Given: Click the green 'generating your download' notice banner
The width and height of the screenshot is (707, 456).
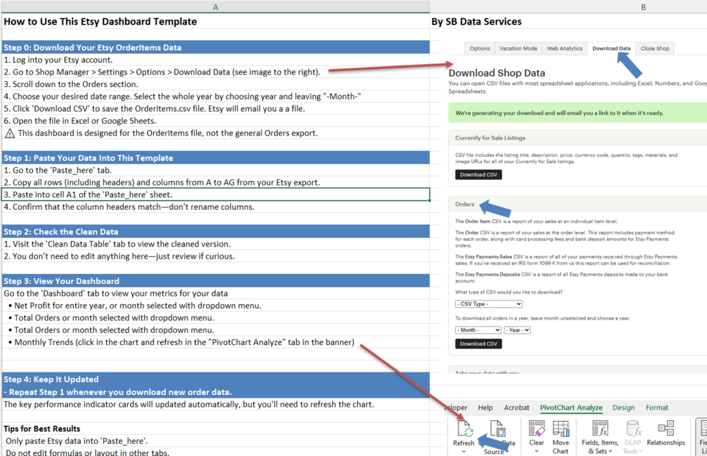Looking at the screenshot, I should [x=578, y=112].
